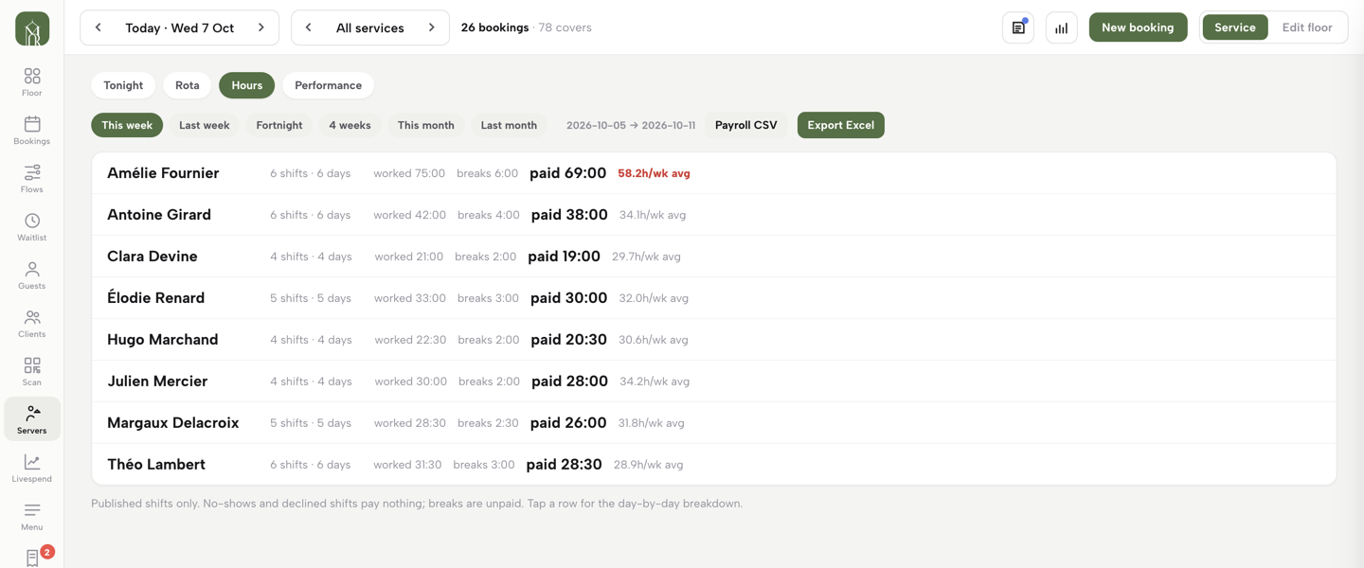Go to the previous day
Viewport: 1364px width, 568px height.
(99, 27)
